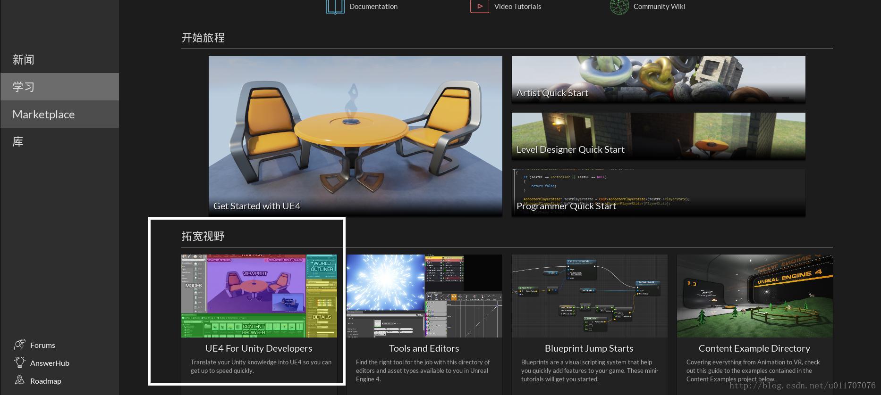This screenshot has width=881, height=395.
Task: Click the 'Blueprints are a visual scripting' description
Action: (x=590, y=370)
